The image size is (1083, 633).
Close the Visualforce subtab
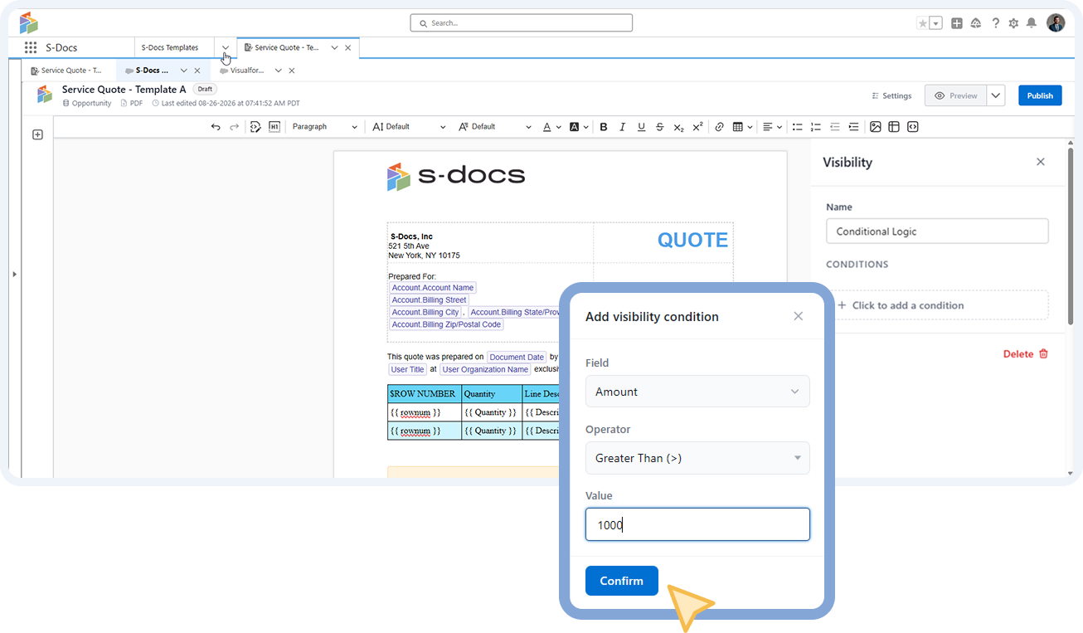click(x=292, y=71)
